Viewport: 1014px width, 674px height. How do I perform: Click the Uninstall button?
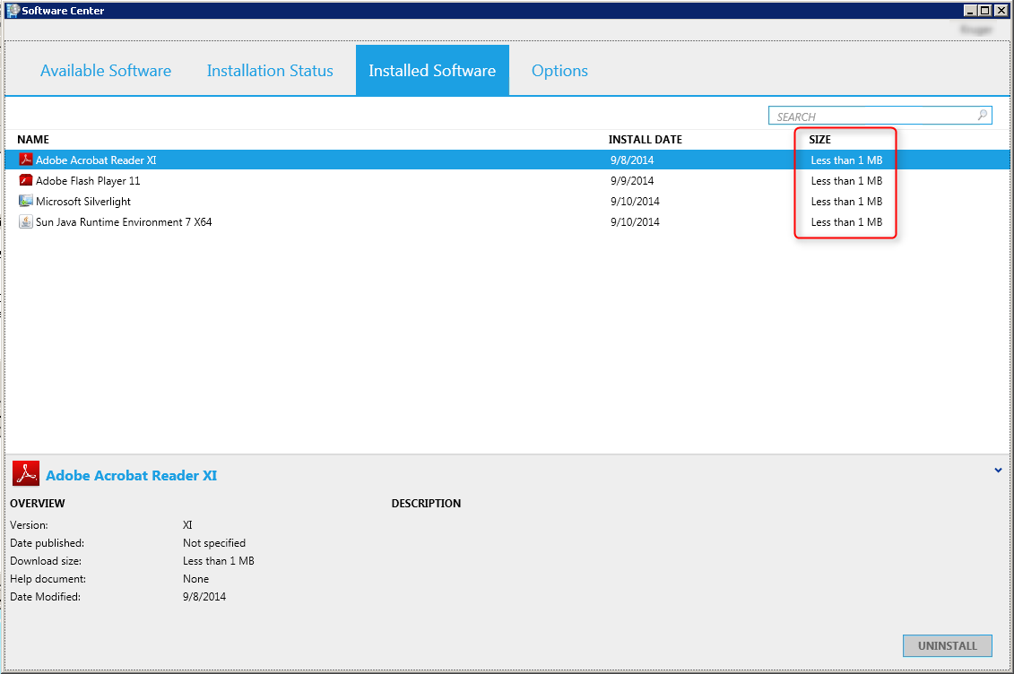pyautogui.click(x=948, y=645)
